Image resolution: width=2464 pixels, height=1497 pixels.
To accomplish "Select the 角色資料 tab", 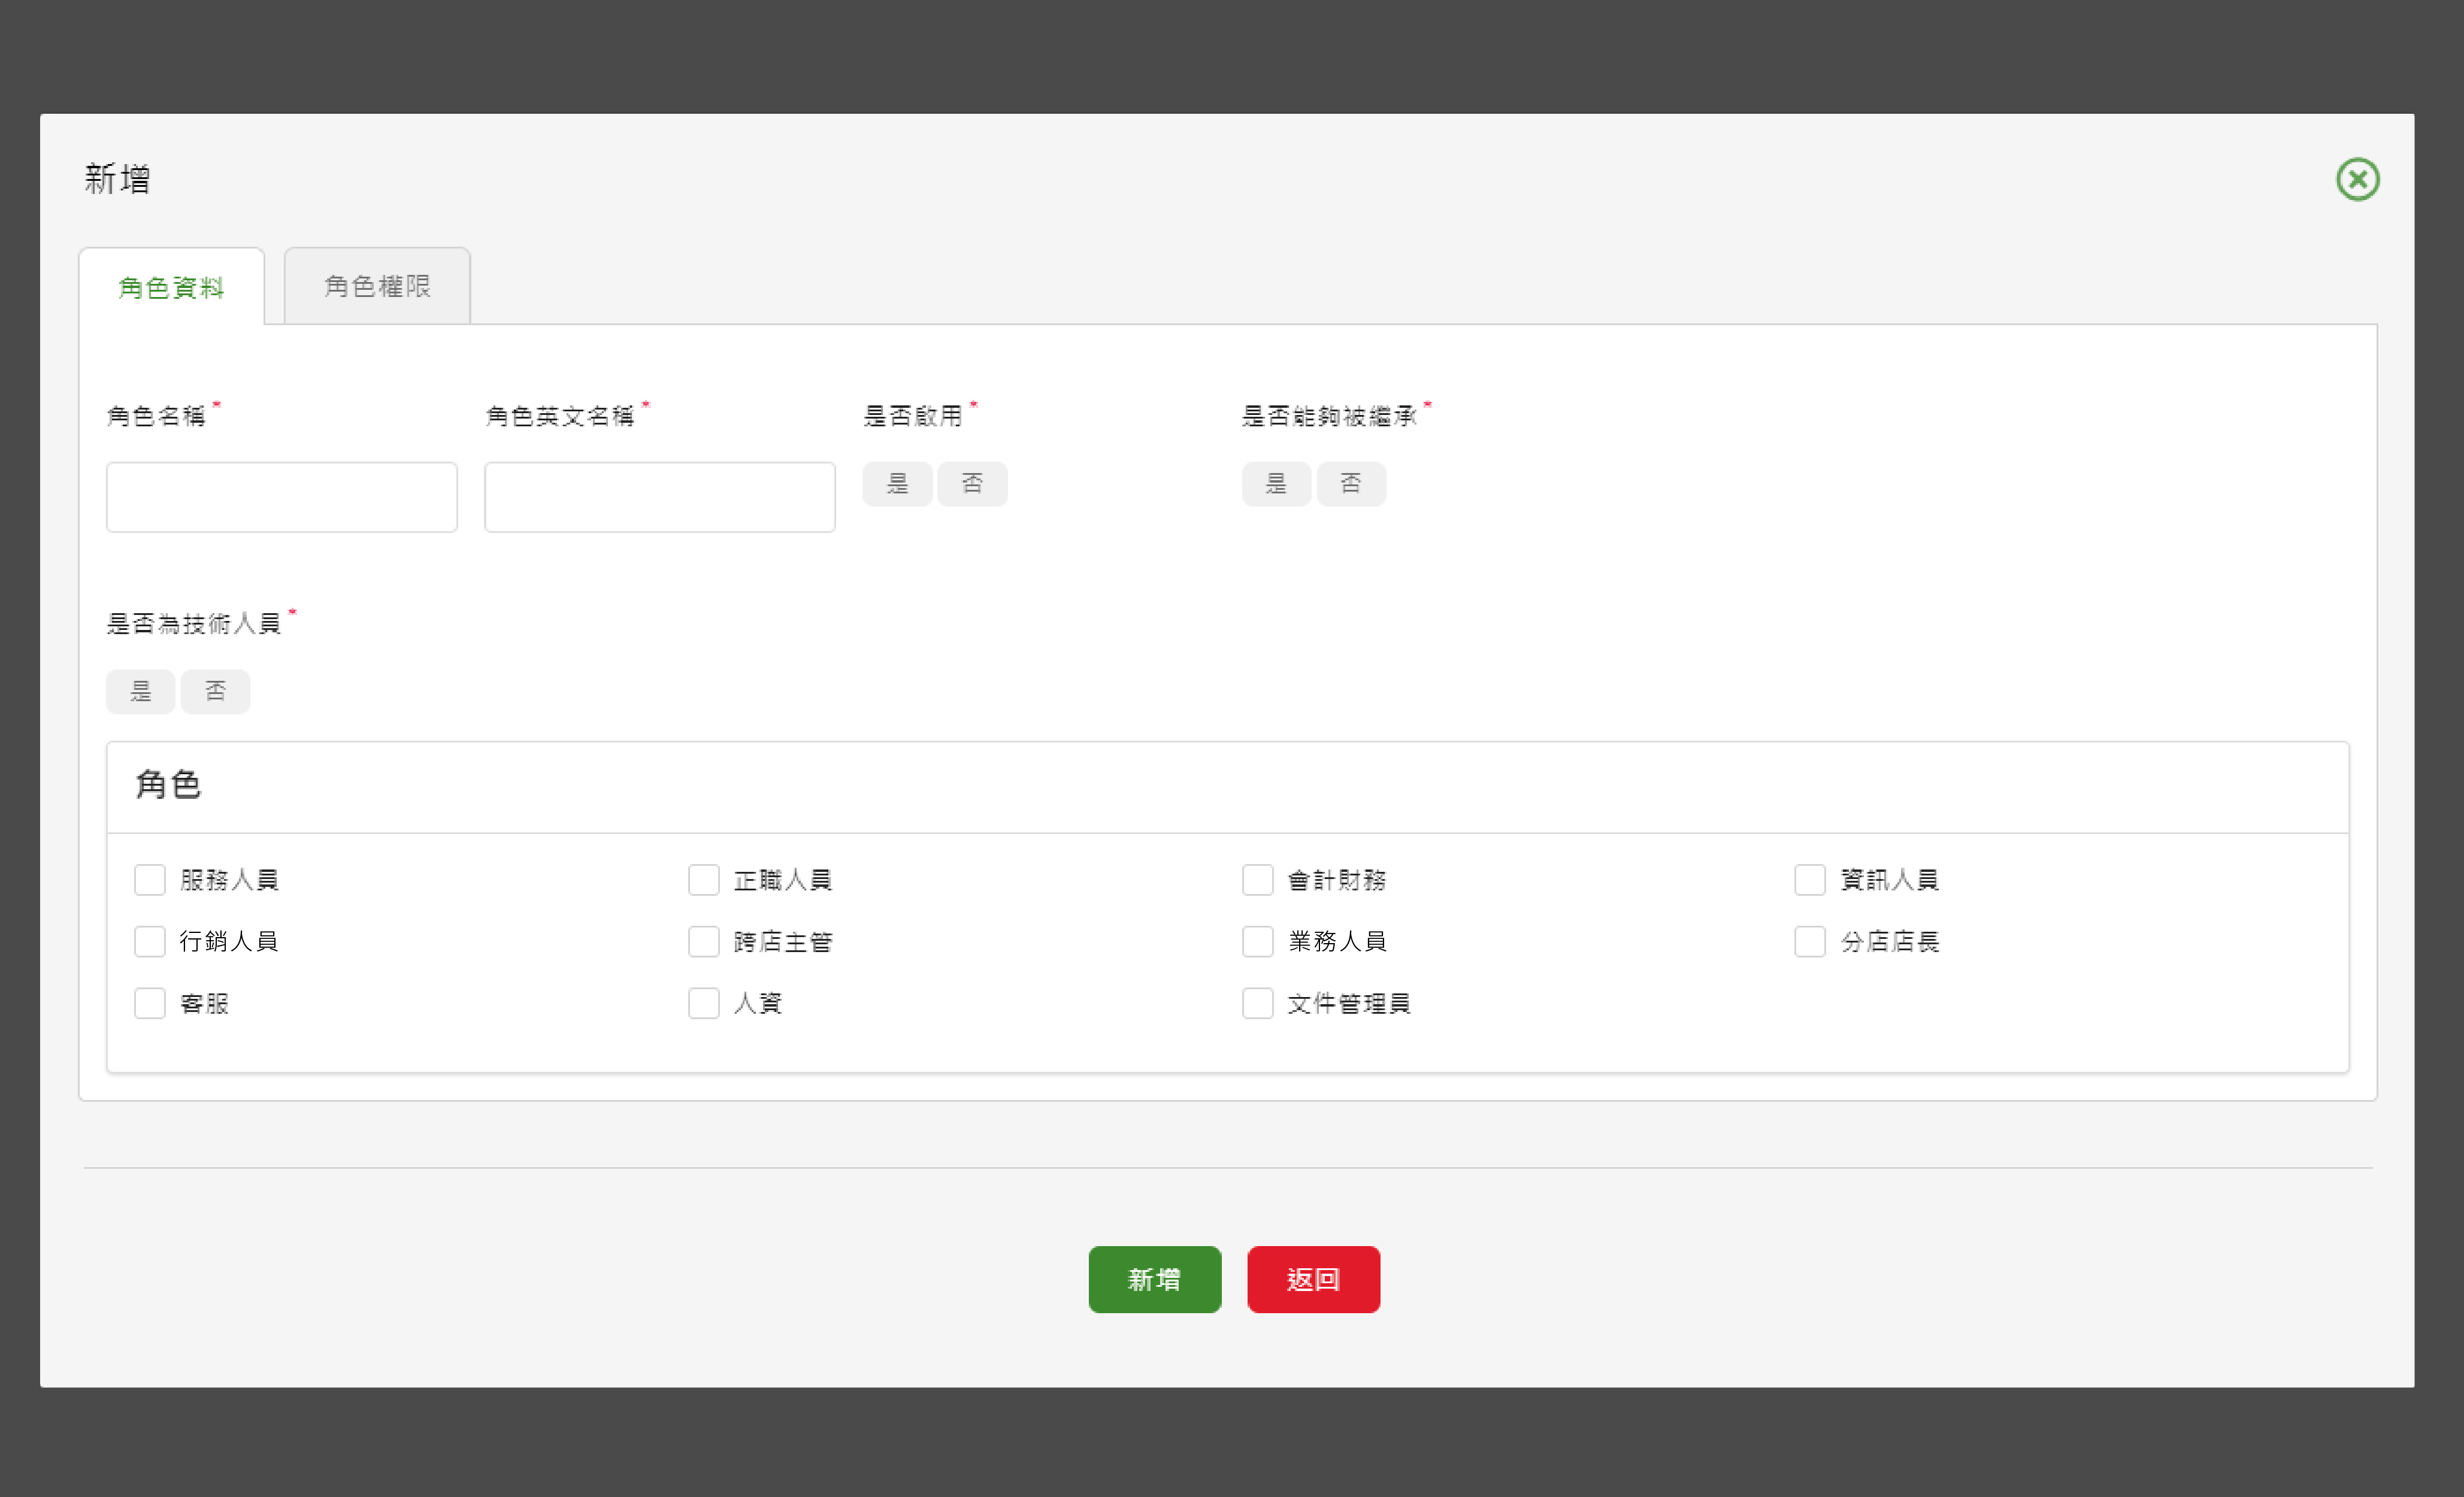I will click(x=171, y=287).
